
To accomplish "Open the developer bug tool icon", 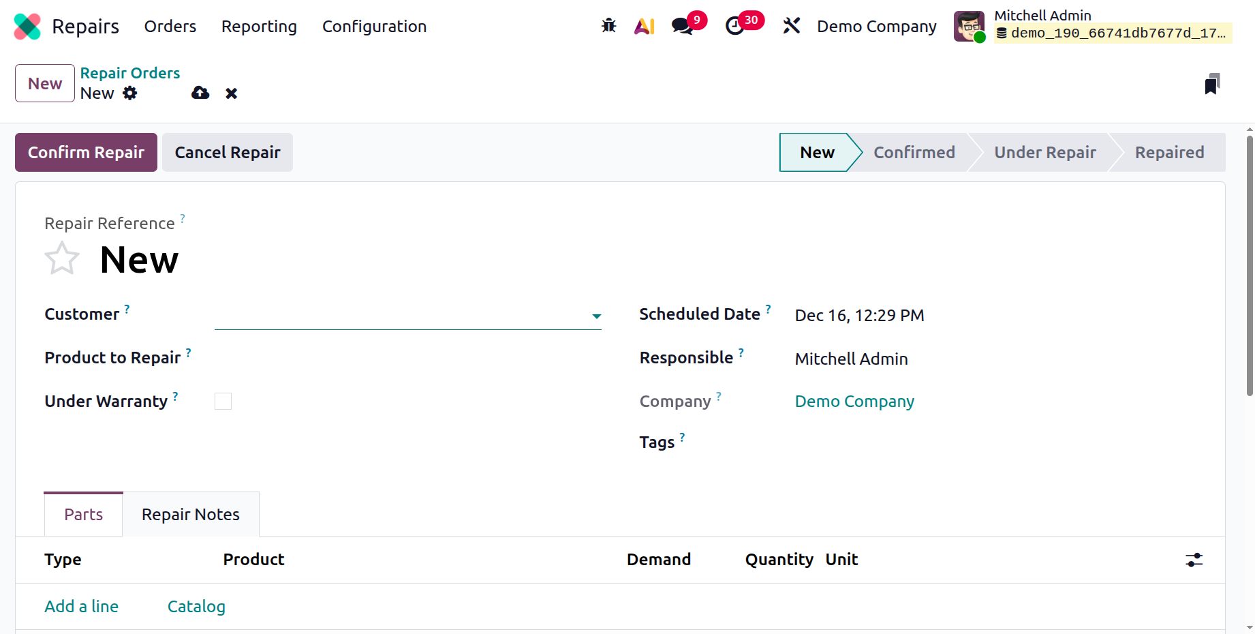I will 607,25.
